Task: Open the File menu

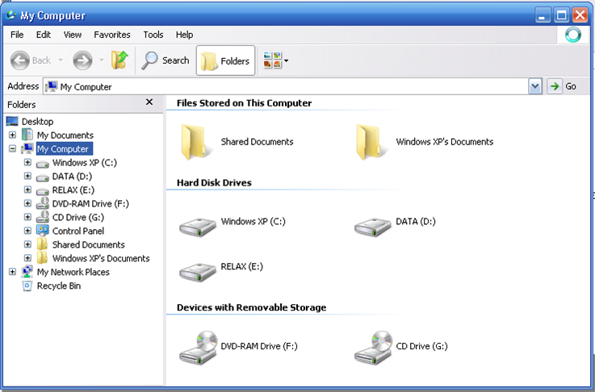Action: (x=17, y=35)
